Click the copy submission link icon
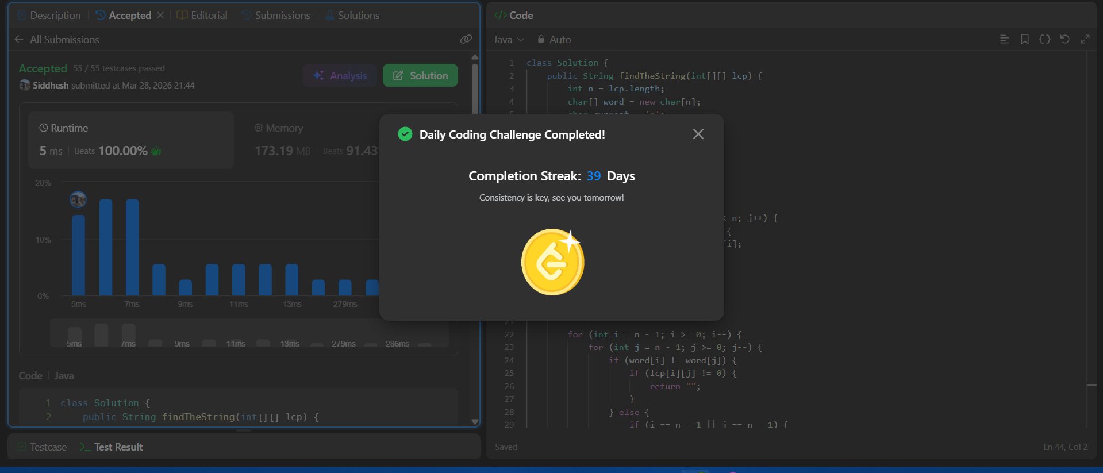Viewport: 1103px width, 473px height. (466, 39)
